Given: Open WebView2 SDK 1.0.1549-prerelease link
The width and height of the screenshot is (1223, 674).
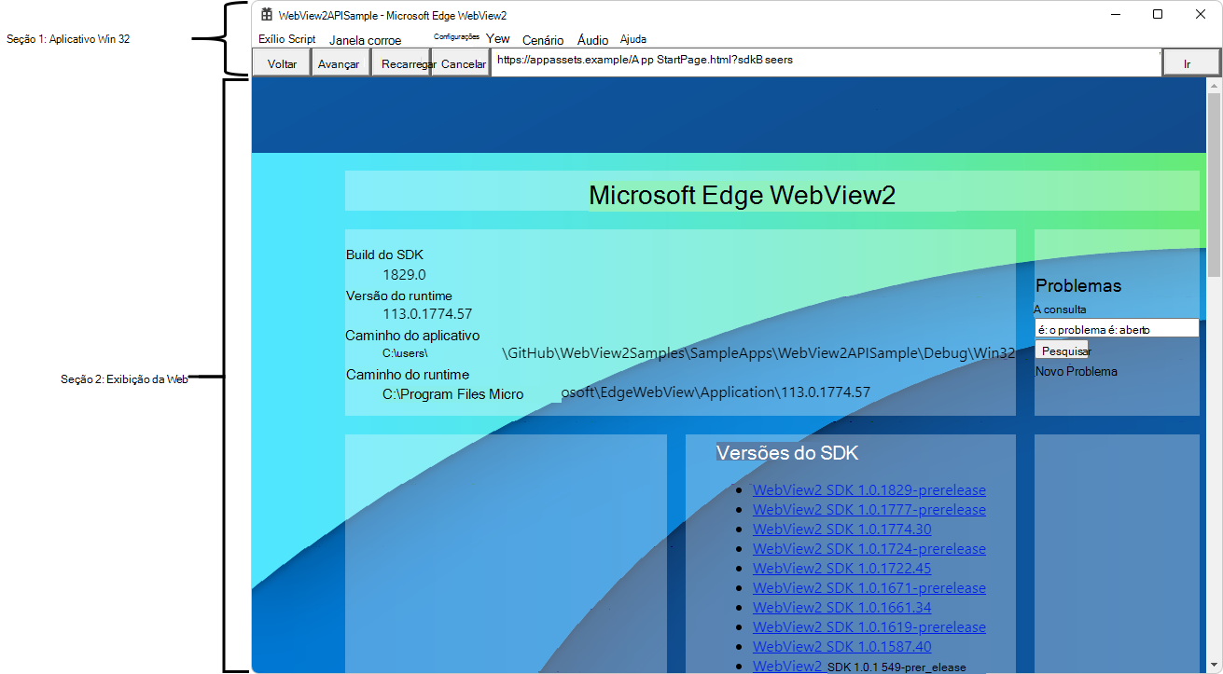Looking at the screenshot, I should (859, 667).
